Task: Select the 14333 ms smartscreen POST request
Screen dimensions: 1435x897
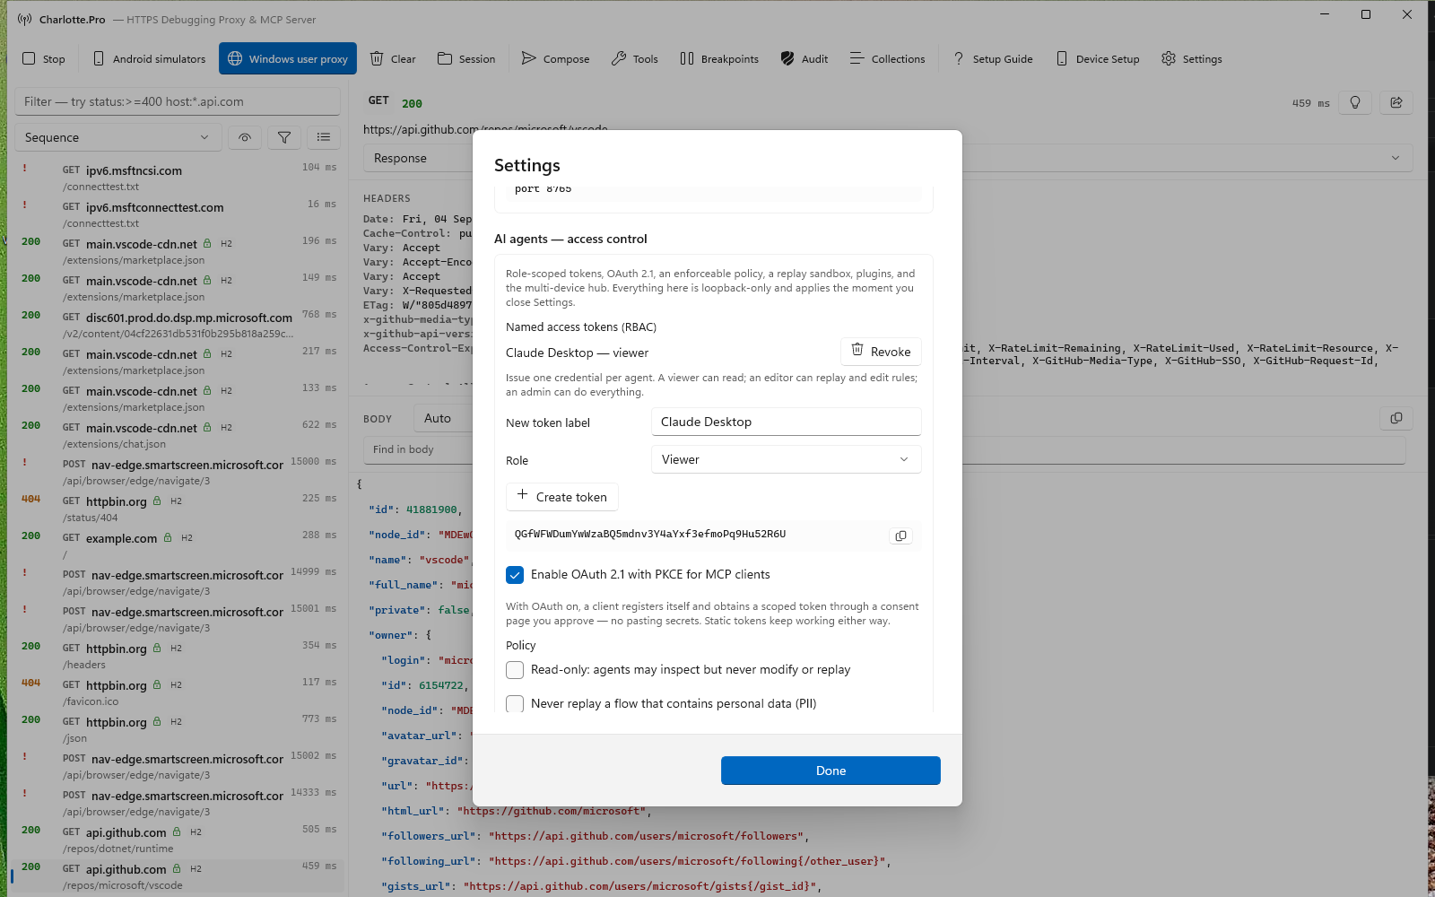Action: [178, 803]
